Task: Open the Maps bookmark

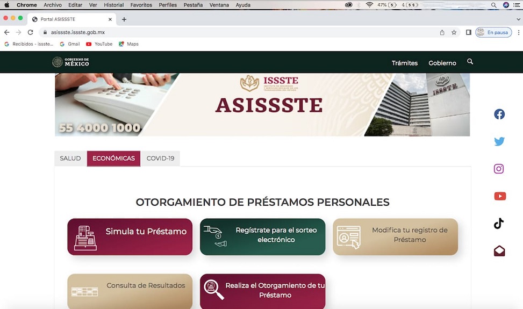Action: coord(129,44)
